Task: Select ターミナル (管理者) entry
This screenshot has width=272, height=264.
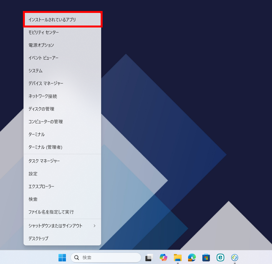Action: coord(63,147)
